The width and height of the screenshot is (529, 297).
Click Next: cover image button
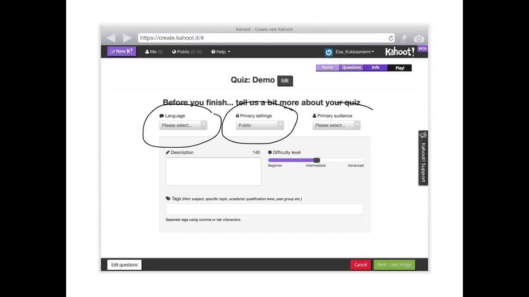click(x=394, y=265)
